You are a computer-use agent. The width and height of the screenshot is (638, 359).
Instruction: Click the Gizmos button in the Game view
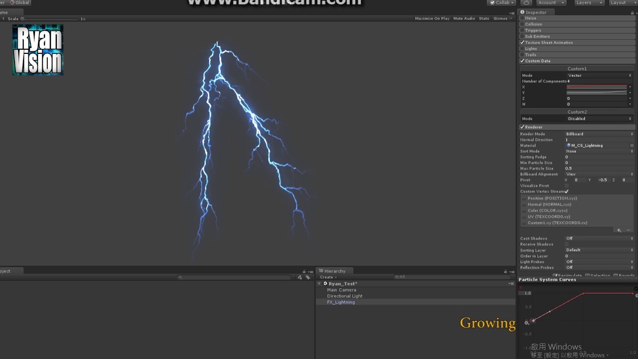tap(500, 18)
